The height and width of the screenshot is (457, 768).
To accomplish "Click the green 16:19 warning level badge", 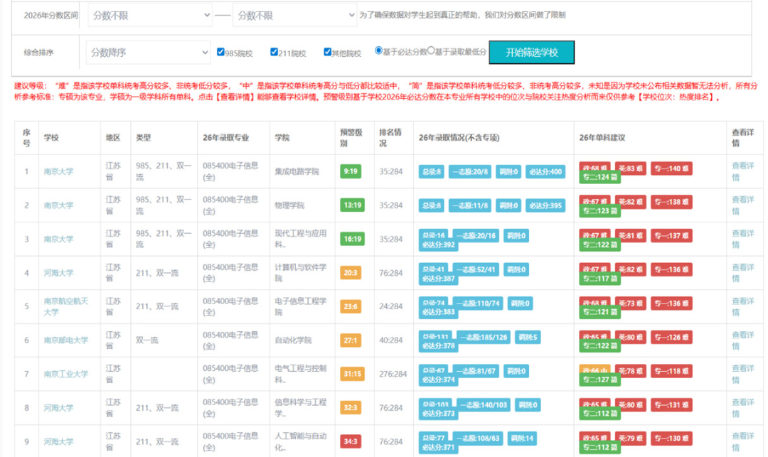I will [352, 240].
